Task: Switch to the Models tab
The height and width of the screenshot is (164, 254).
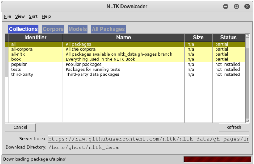Action: [78, 29]
